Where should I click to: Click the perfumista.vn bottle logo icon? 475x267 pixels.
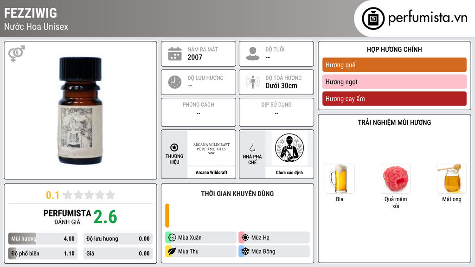[373, 19]
